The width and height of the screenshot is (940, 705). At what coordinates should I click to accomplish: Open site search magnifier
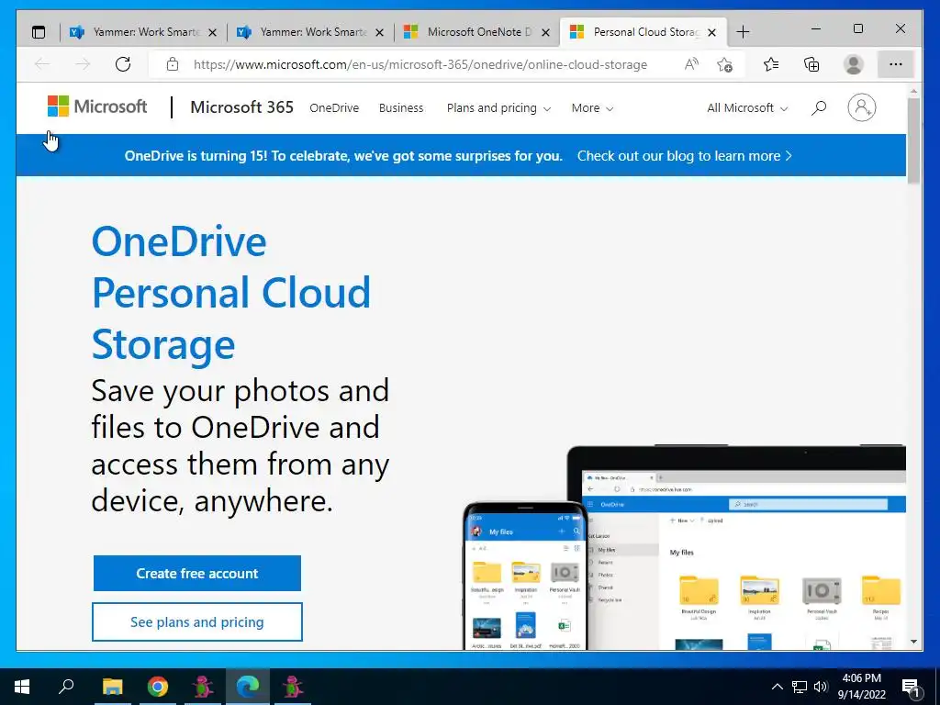click(819, 108)
